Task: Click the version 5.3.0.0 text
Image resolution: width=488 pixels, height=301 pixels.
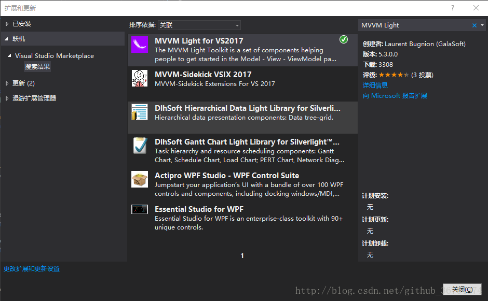Action: pyautogui.click(x=388, y=54)
